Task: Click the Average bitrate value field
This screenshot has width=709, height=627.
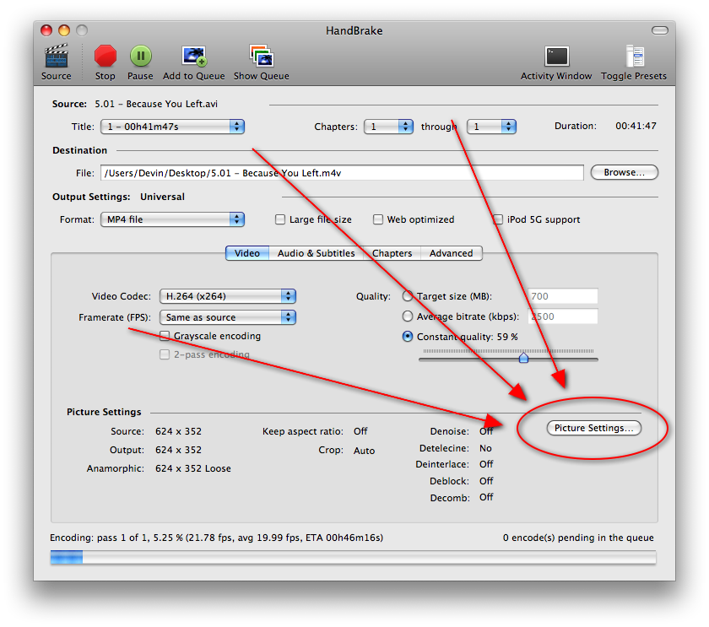Action: 562,316
